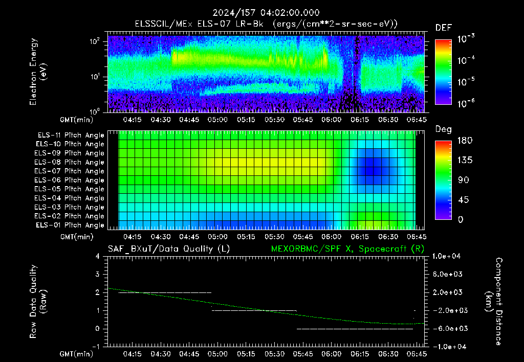Click the Raw Data Quality (Raw) axis label
Image resolution: width=524 pixels, height=362 pixels.
pyautogui.click(x=38, y=302)
